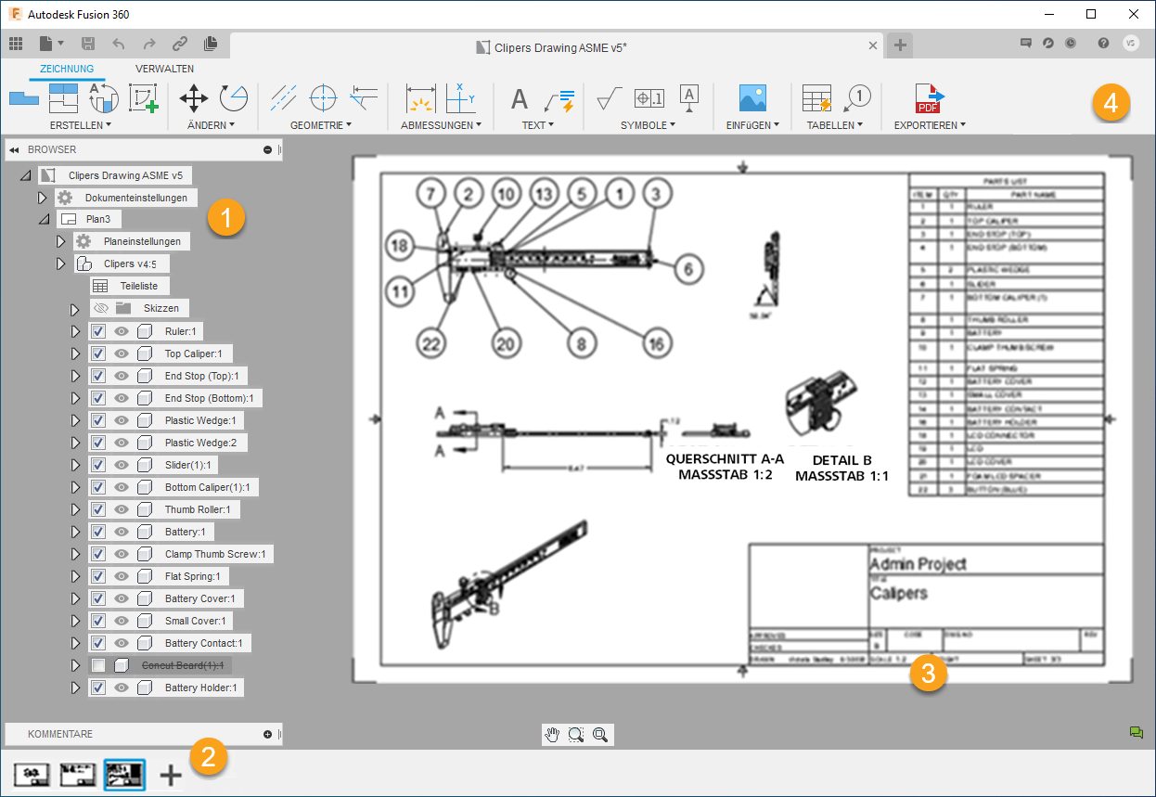Select the Dimension tool
The image size is (1156, 797).
pyautogui.click(x=421, y=98)
